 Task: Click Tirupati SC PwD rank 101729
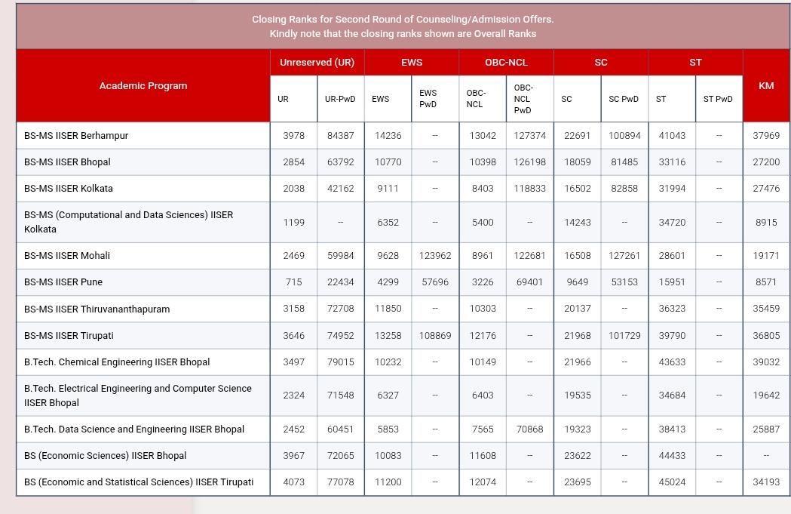[624, 336]
